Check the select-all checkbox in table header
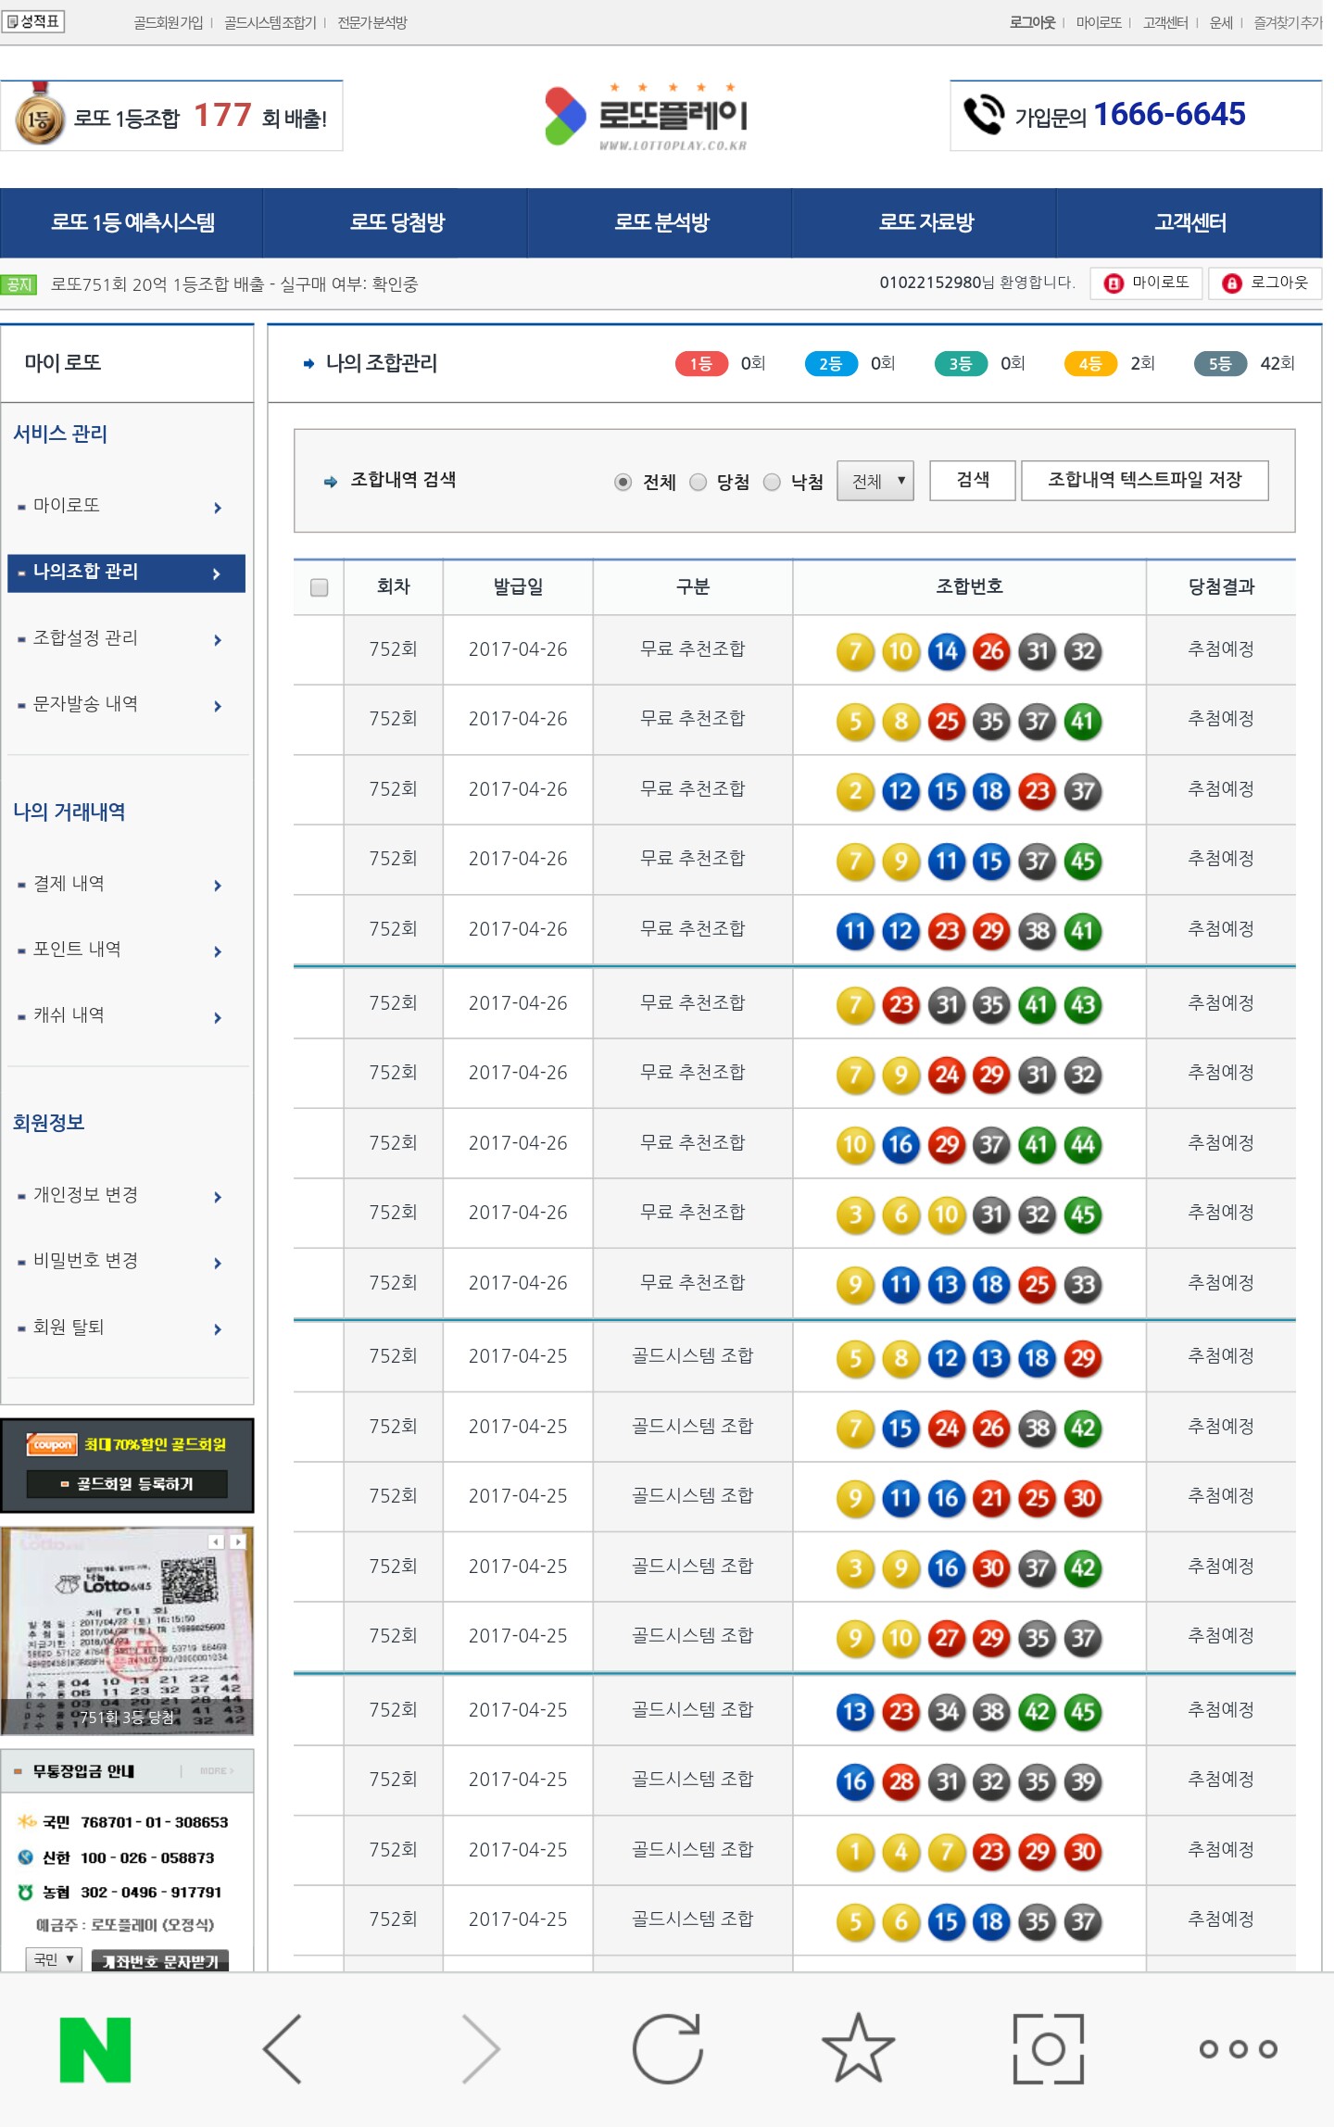1334x2127 pixels. pyautogui.click(x=319, y=587)
